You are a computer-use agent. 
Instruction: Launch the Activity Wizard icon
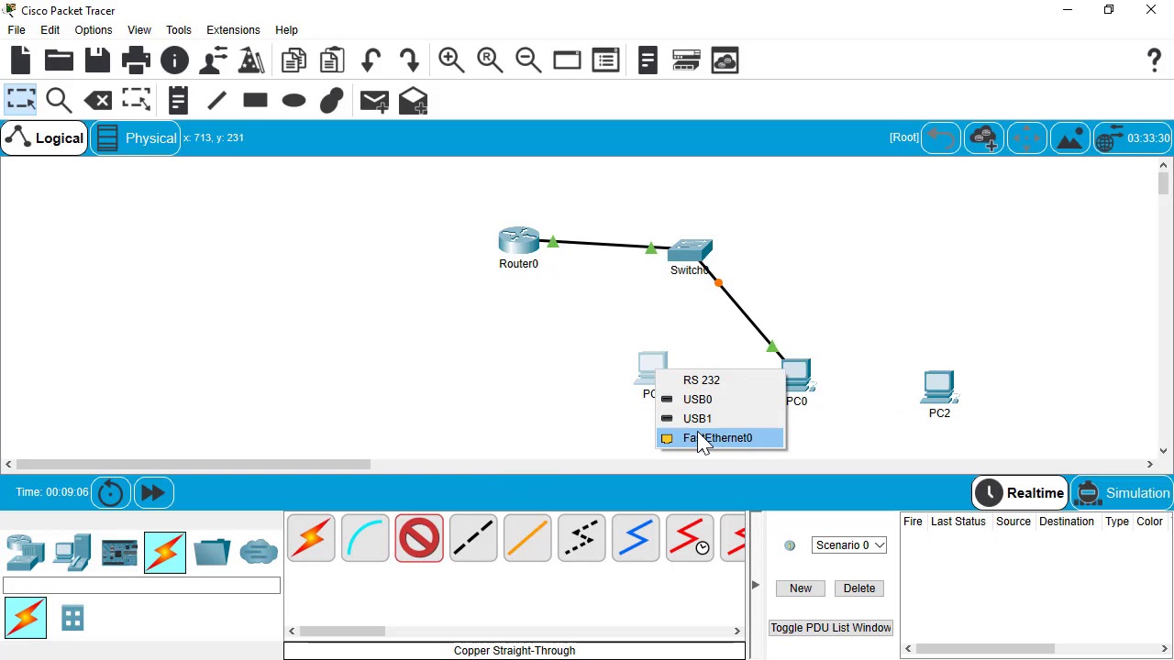point(213,60)
